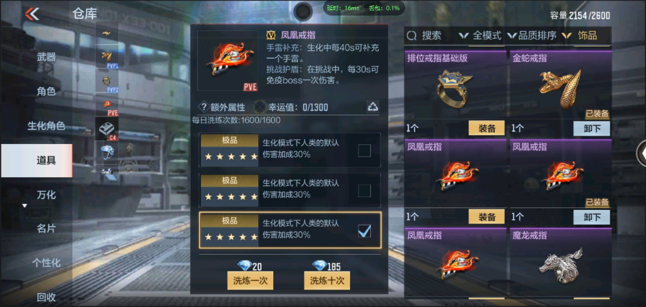Switch to the 武器 tab
The width and height of the screenshot is (646, 307).
click(46, 57)
